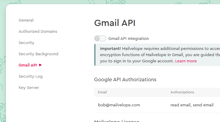The image size is (220, 122).
Task: Open the Security Log page
Action: 31,77
